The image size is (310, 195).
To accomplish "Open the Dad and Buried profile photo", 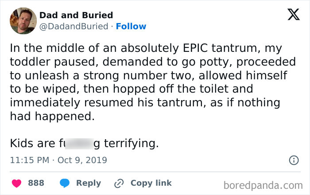I will coord(23,21).
